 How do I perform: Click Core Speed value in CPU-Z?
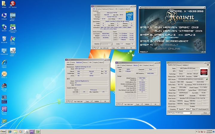point(106,34)
